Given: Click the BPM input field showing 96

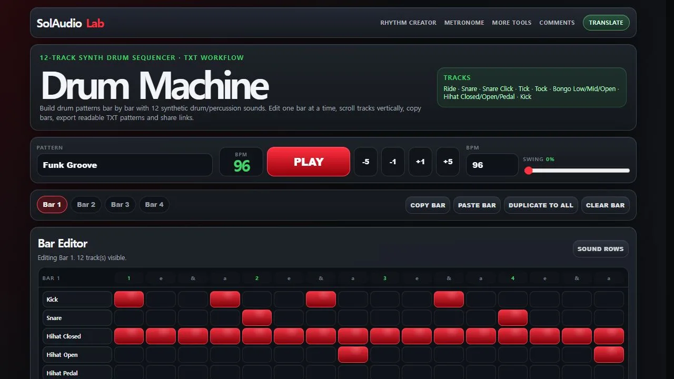Looking at the screenshot, I should (492, 165).
